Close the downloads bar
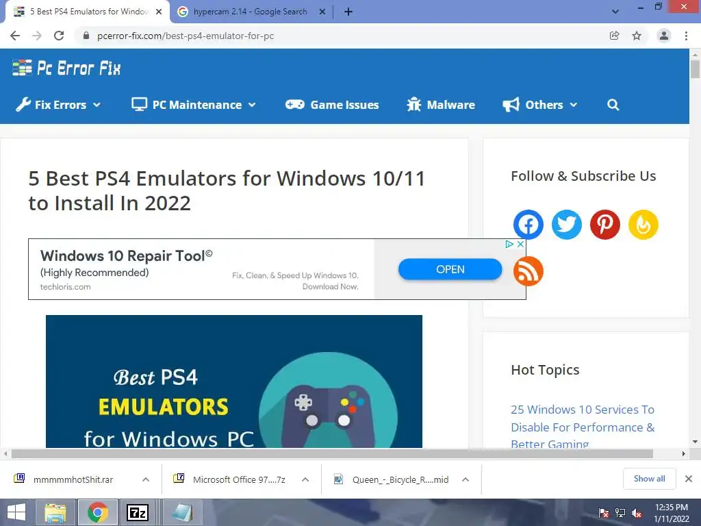701x526 pixels. click(689, 479)
